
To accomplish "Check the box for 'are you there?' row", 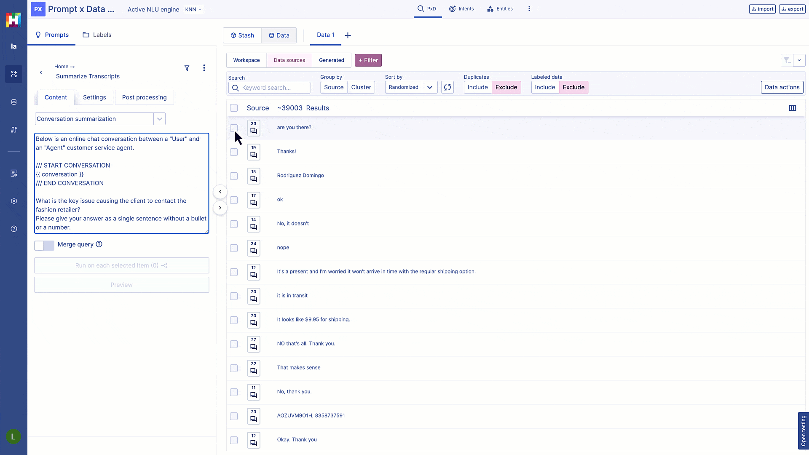I will [234, 128].
